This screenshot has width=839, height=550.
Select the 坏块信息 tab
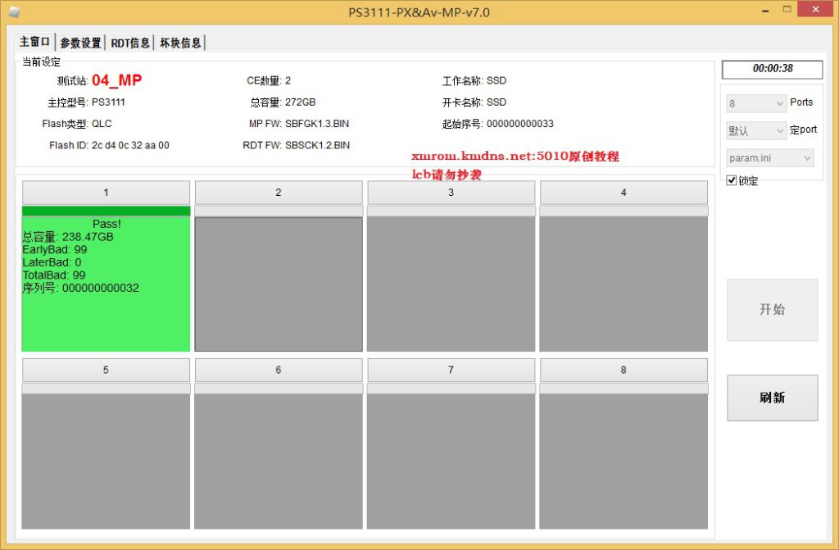click(x=179, y=43)
